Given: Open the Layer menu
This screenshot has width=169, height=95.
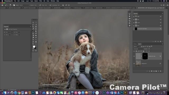Looking at the screenshot, I should click(27, 1).
